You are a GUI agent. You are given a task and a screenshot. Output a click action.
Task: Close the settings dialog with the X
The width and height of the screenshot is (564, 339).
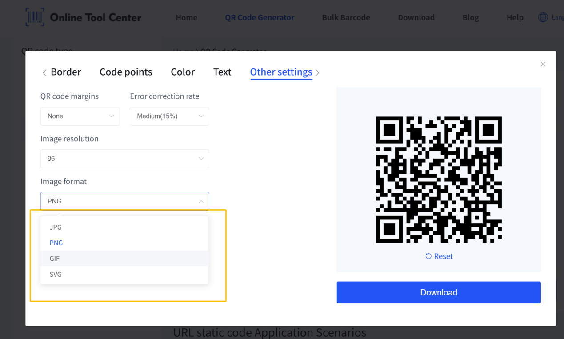coord(543,64)
